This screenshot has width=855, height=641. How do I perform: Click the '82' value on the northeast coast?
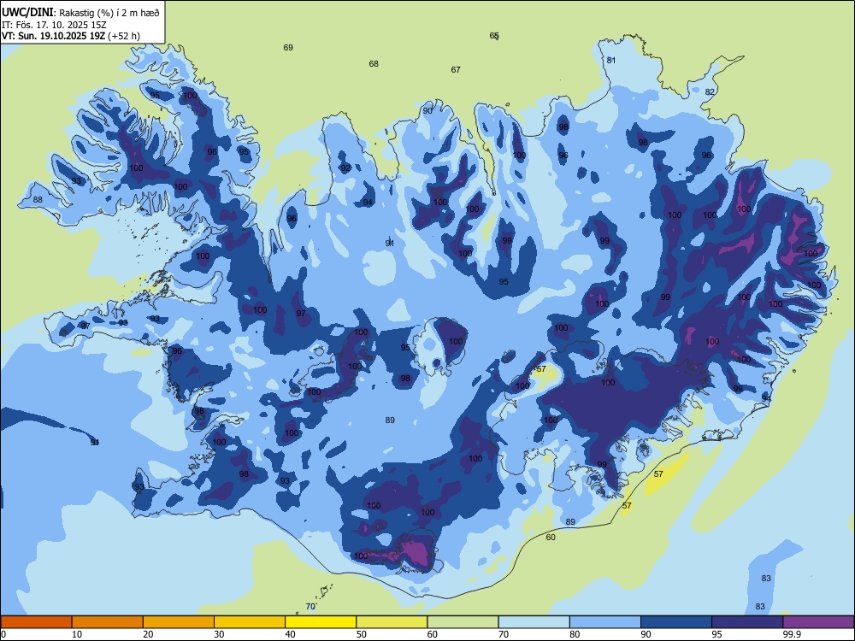[710, 91]
